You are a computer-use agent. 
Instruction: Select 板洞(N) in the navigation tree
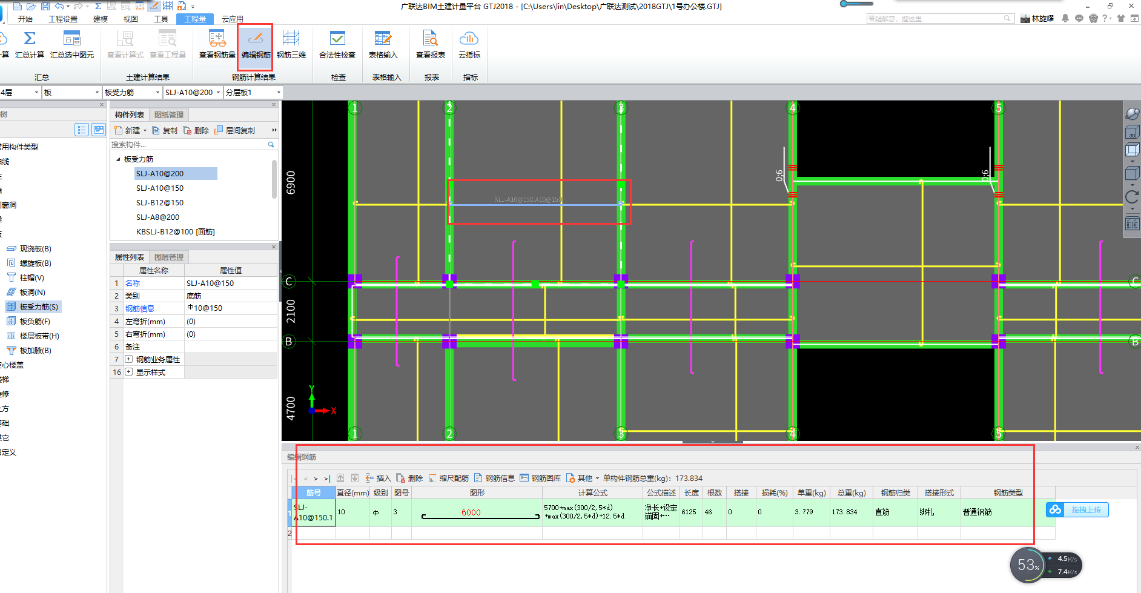[x=27, y=293]
